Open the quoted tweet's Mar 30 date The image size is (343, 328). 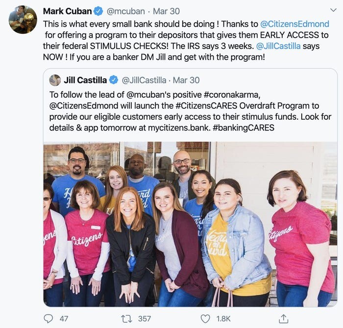coord(186,80)
